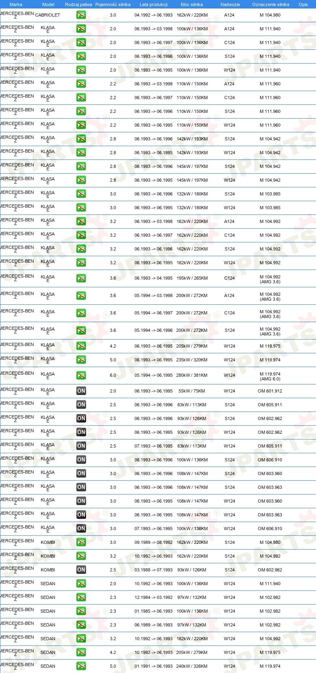Screen dimensions: 316x673
Task: Click the Opis column header
Action: click(x=303, y=4)
